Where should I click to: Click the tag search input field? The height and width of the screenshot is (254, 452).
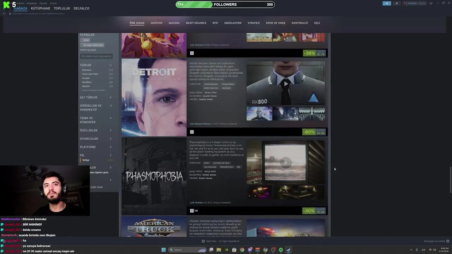point(96,56)
